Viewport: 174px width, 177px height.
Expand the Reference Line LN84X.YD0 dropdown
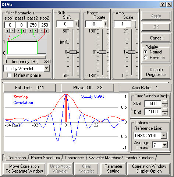tap(164, 135)
